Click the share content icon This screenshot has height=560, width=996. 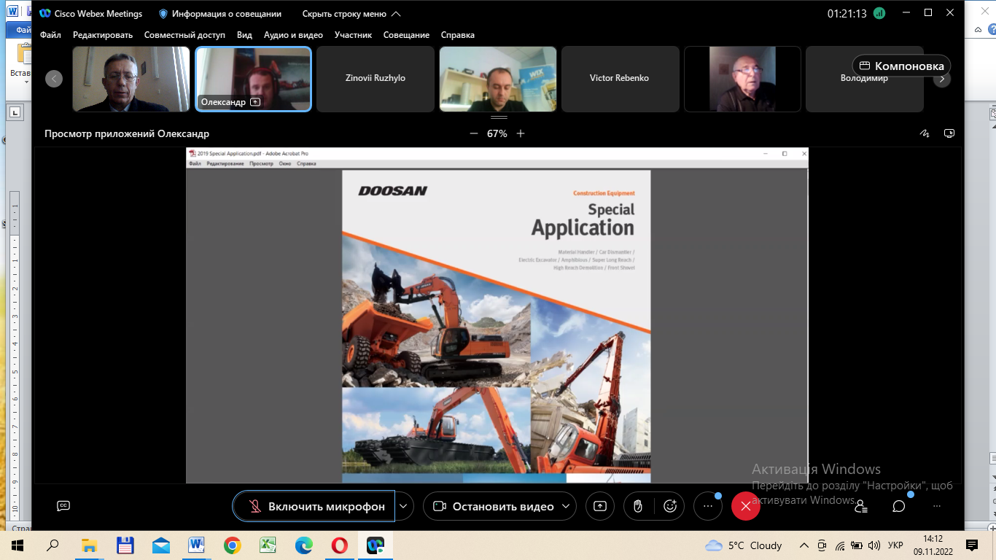tap(600, 506)
